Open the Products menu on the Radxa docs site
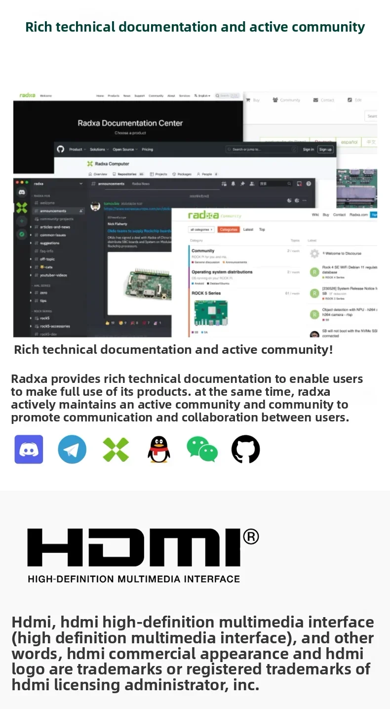The width and height of the screenshot is (390, 709). [114, 95]
